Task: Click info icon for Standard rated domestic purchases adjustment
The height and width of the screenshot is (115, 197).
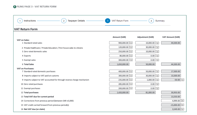Action: (157, 71)
